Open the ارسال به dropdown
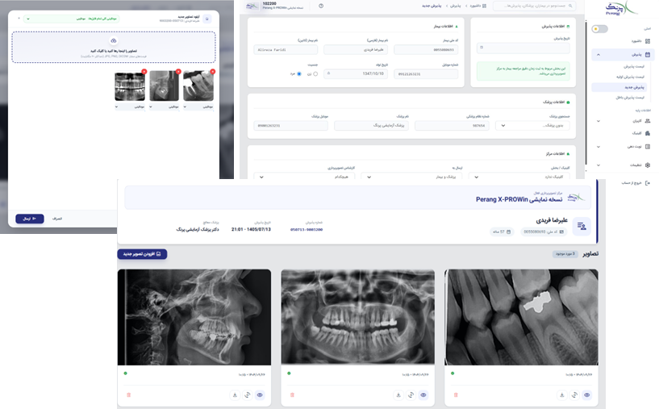The width and height of the screenshot is (659, 409). pos(411,177)
